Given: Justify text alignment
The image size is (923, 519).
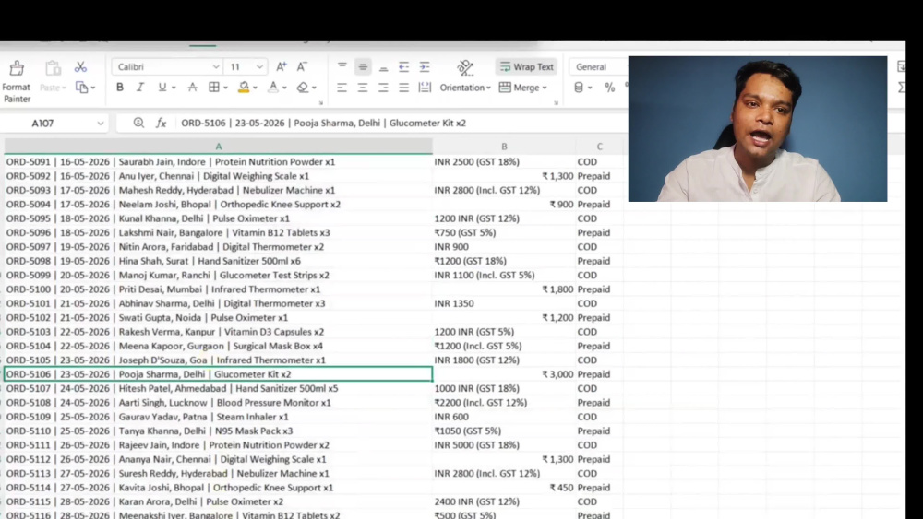Looking at the screenshot, I should [404, 88].
